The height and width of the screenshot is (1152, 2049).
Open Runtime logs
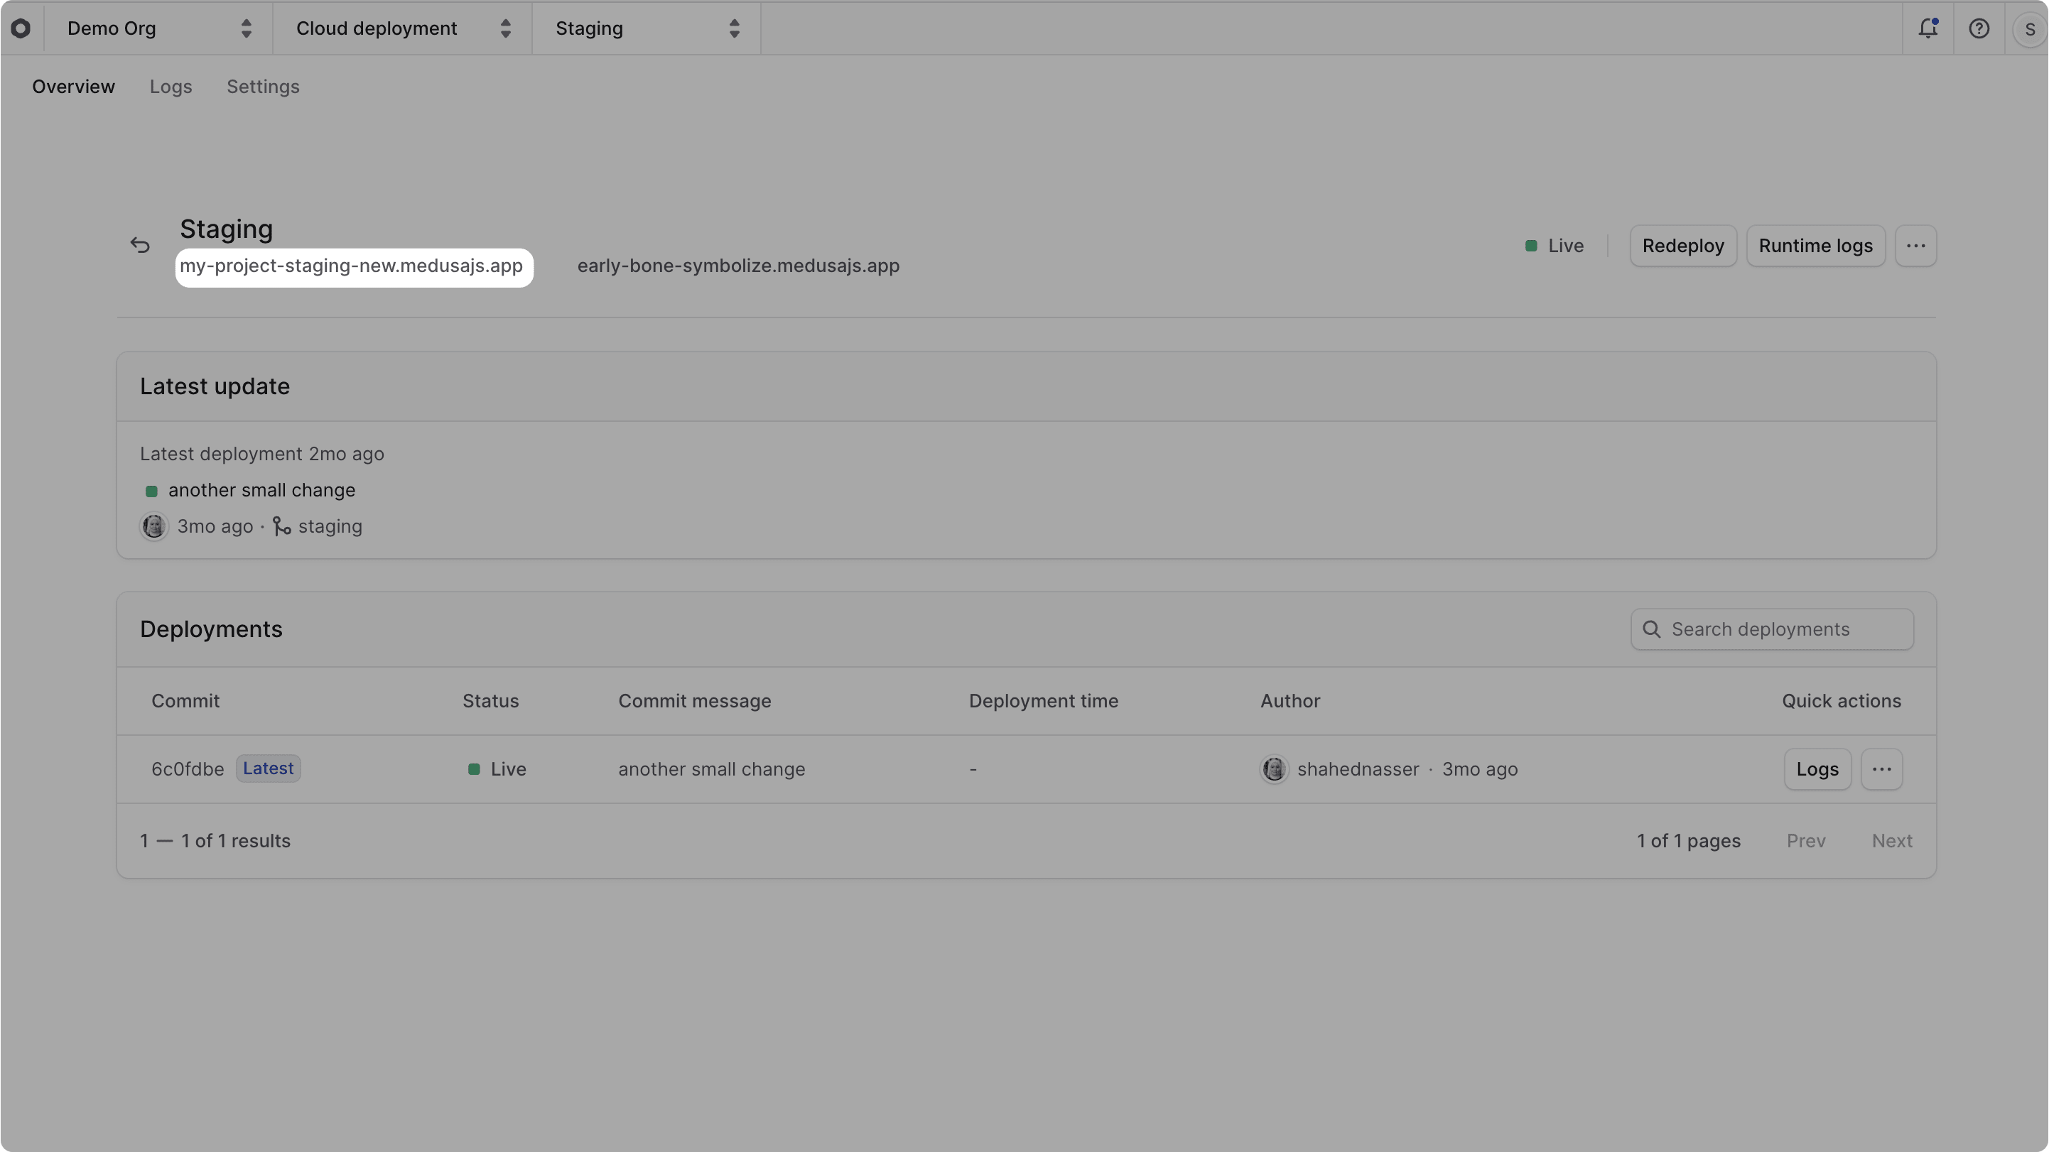coord(1815,246)
